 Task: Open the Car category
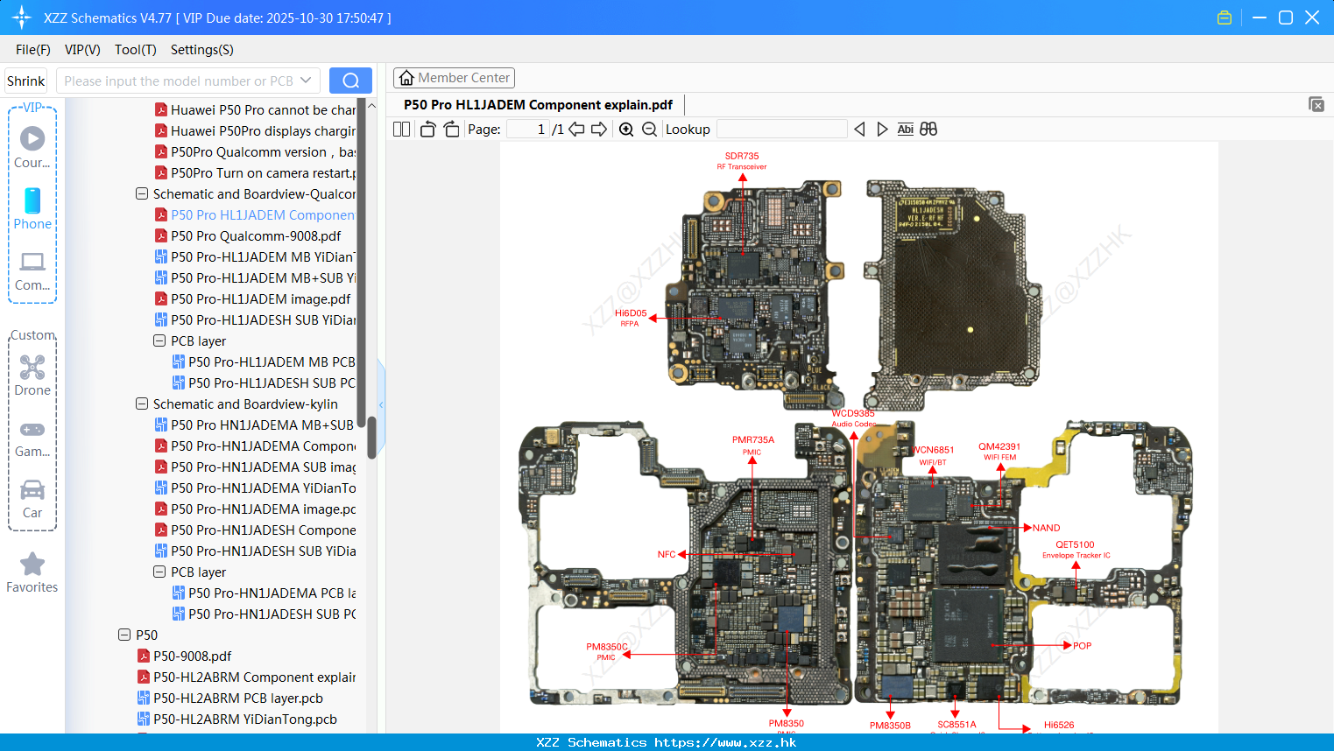32,498
